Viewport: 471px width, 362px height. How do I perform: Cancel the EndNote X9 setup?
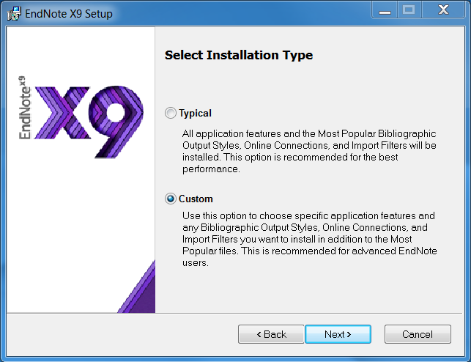pos(418,334)
